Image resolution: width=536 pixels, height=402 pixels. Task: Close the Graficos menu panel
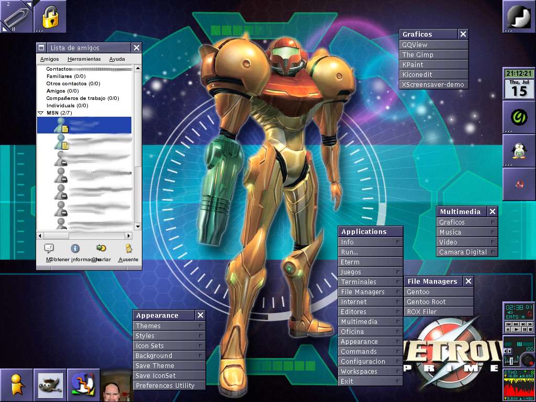(463, 34)
